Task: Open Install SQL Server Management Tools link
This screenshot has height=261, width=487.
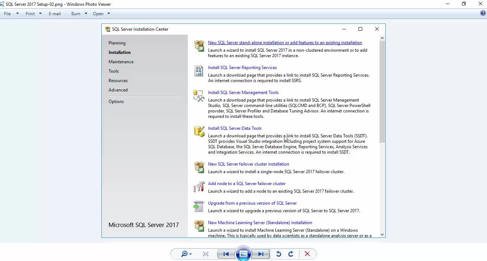Action: [x=243, y=93]
